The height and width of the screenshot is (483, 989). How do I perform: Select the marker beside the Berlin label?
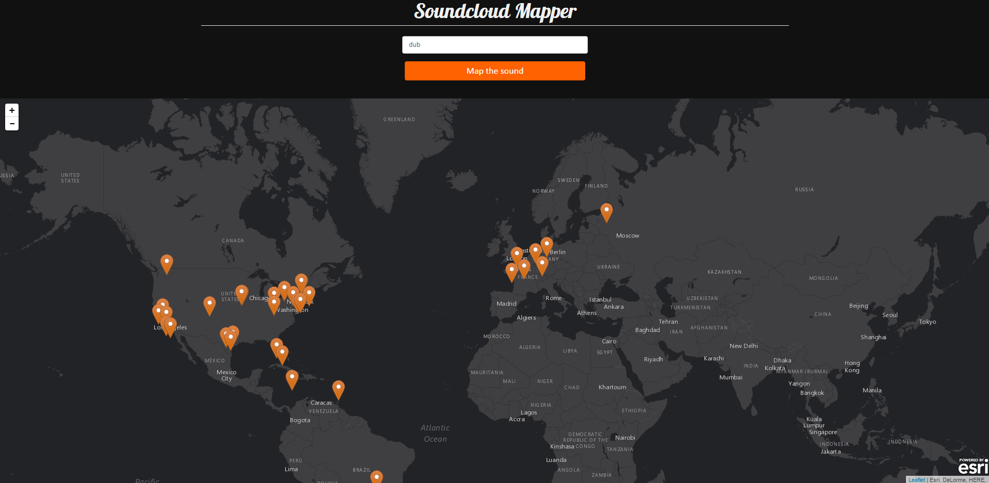click(547, 246)
